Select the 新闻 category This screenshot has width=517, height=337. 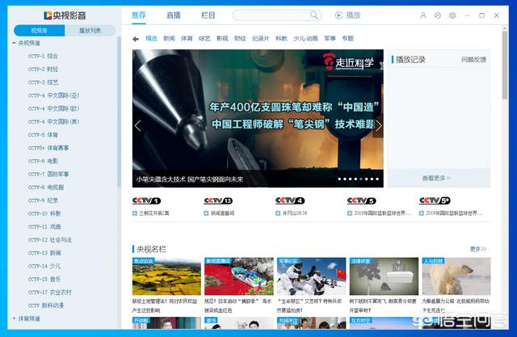169,38
